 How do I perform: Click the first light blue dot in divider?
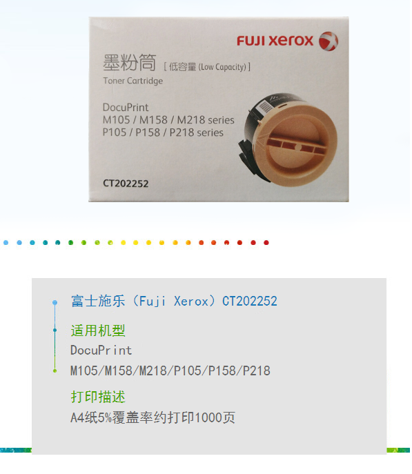point(6,242)
